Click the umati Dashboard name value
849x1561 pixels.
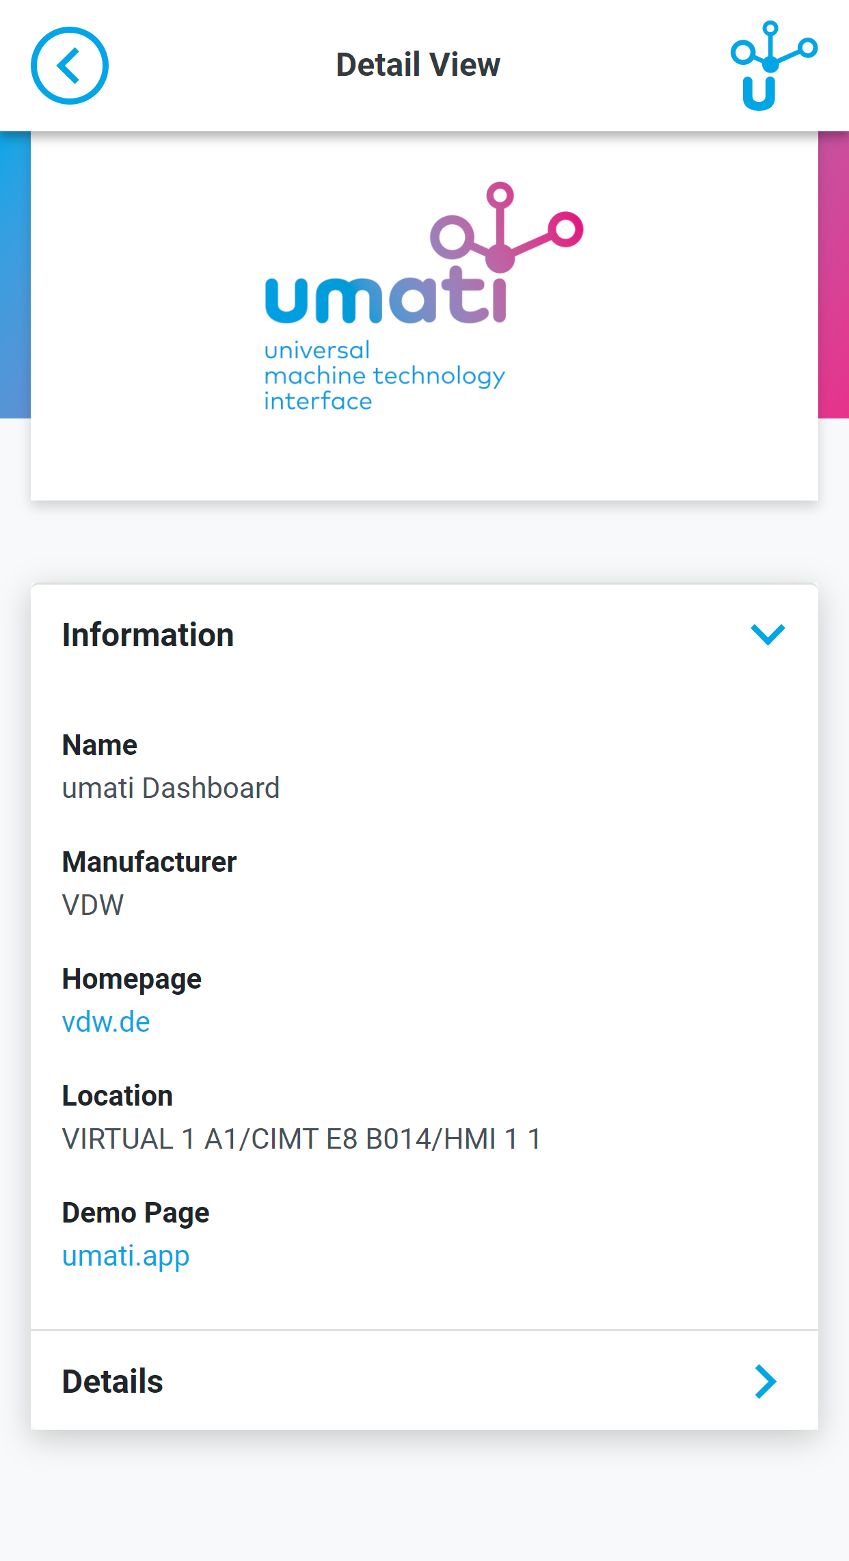click(x=171, y=788)
